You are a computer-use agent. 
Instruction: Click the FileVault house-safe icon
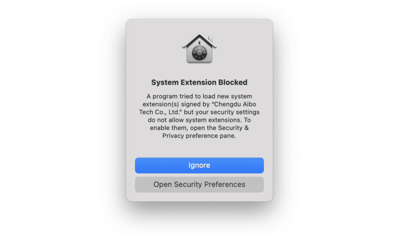tap(199, 48)
